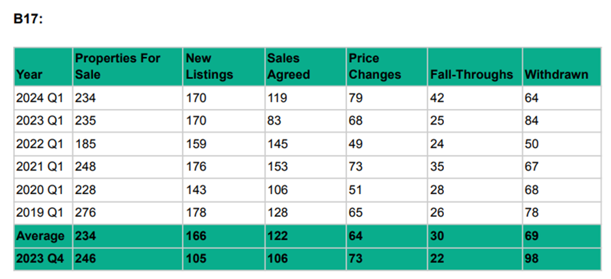Select the "Withdrawn" column header
The image size is (611, 279).
(x=556, y=75)
